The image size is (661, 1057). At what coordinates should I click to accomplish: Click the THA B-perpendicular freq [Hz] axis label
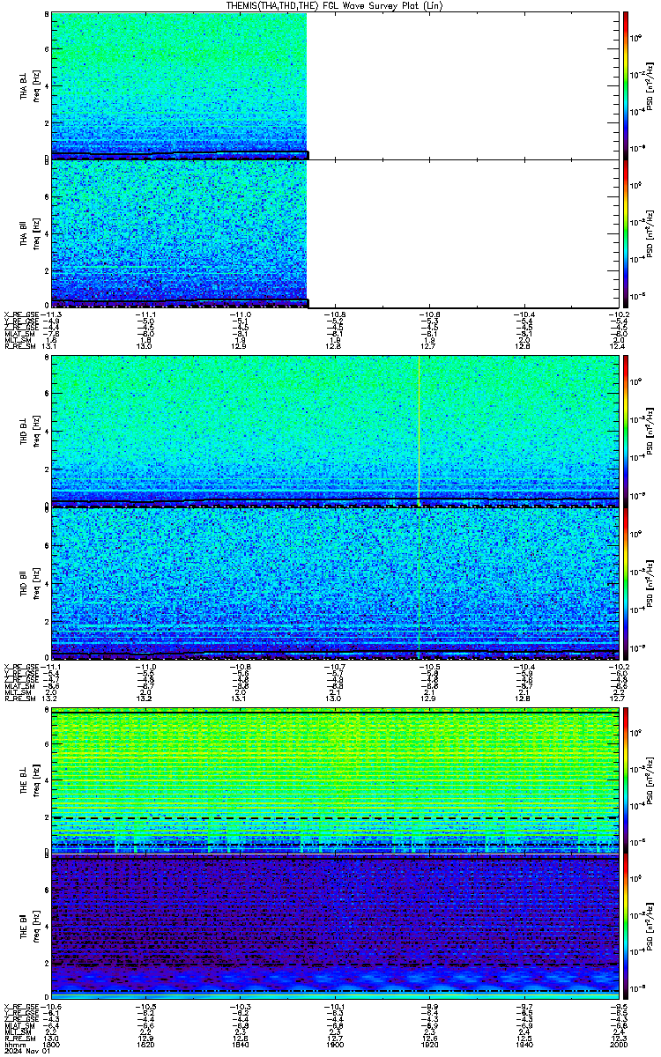point(36,85)
